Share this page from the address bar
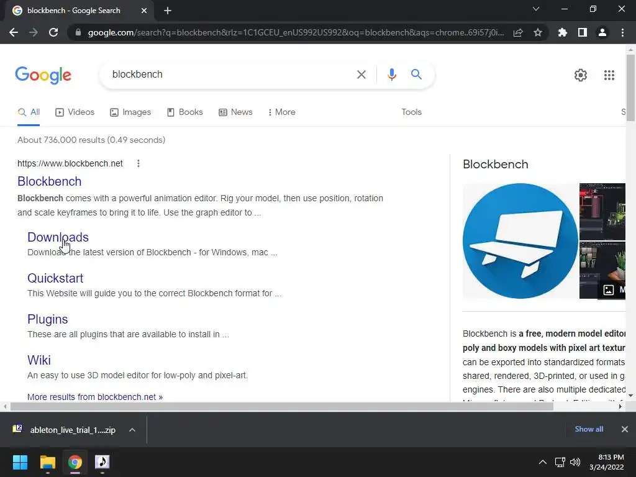 [518, 32]
